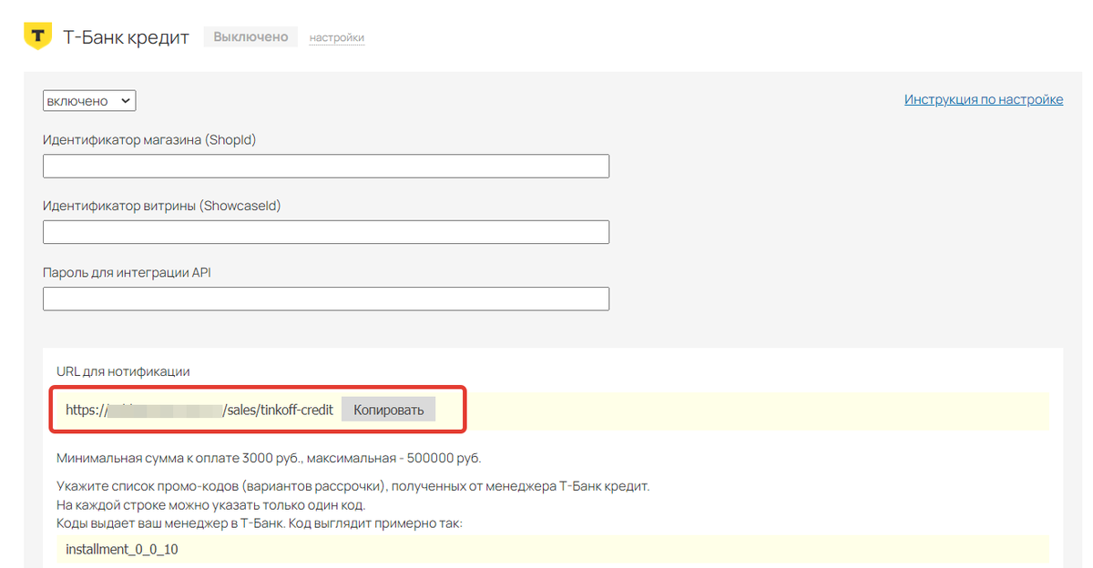The image size is (1093, 568).
Task: Focus the ShopId input field
Action: point(325,166)
